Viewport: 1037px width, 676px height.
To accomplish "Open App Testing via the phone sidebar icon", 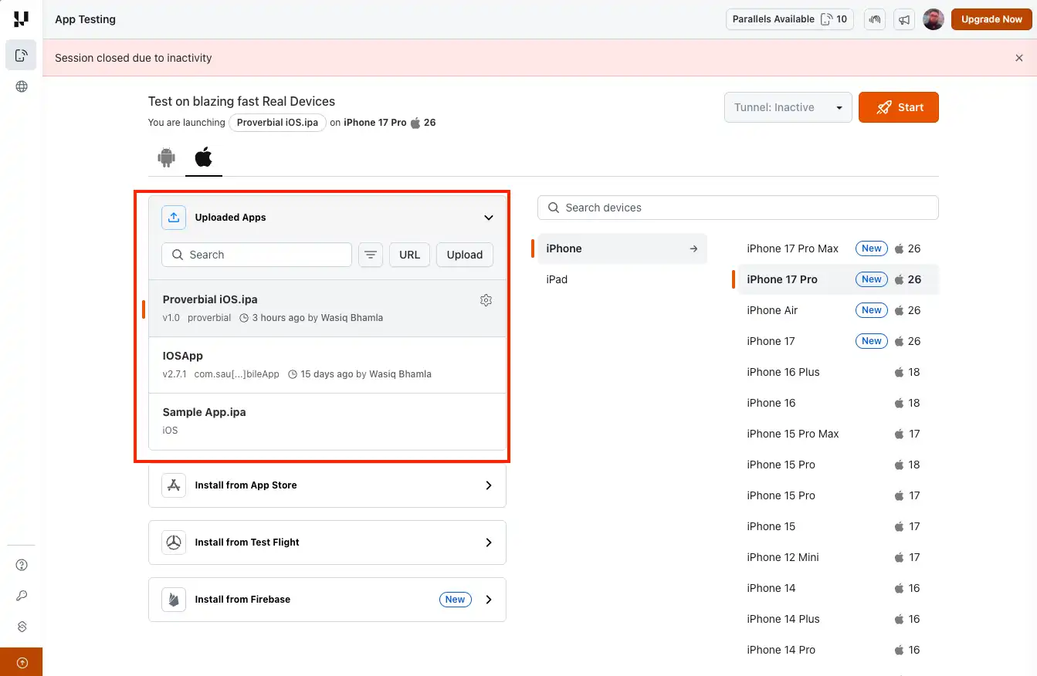I will [x=21, y=55].
